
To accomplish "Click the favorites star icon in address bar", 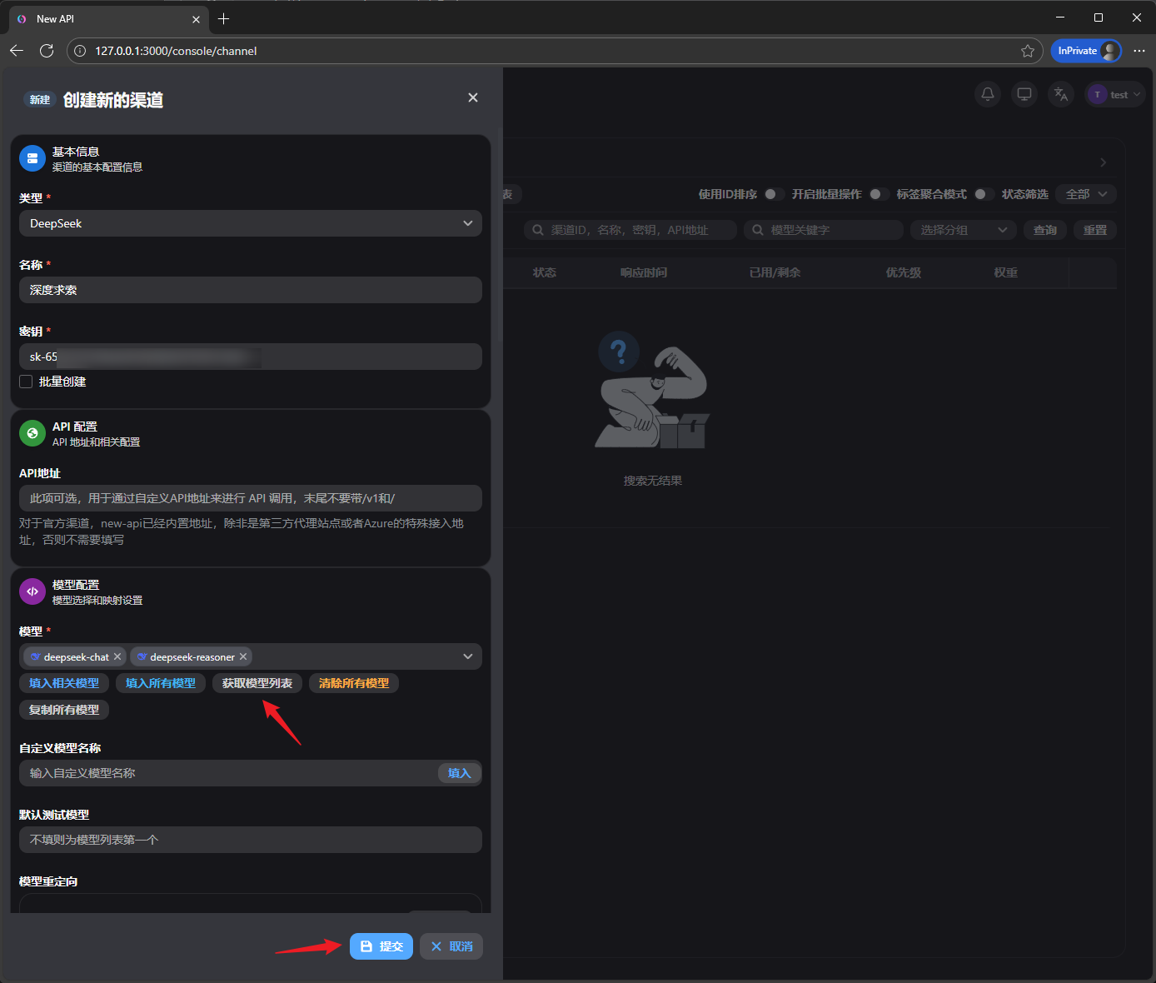I will (1028, 51).
